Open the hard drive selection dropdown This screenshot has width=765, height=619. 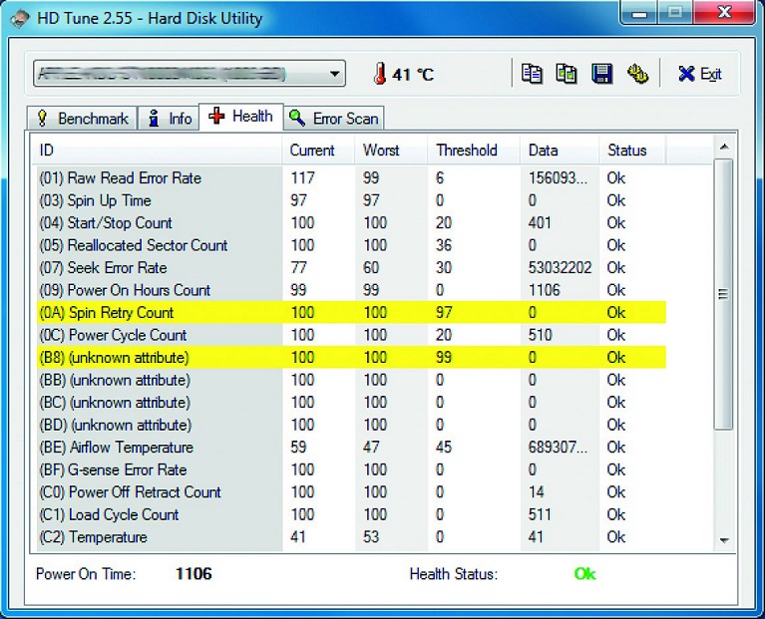tap(335, 74)
